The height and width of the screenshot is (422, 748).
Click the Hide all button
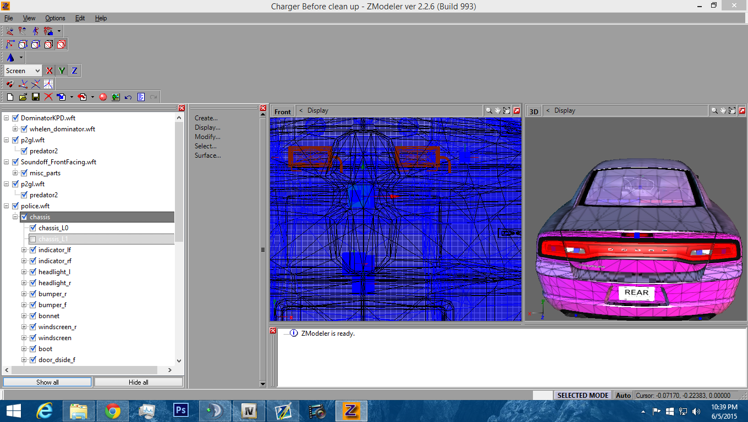point(139,382)
